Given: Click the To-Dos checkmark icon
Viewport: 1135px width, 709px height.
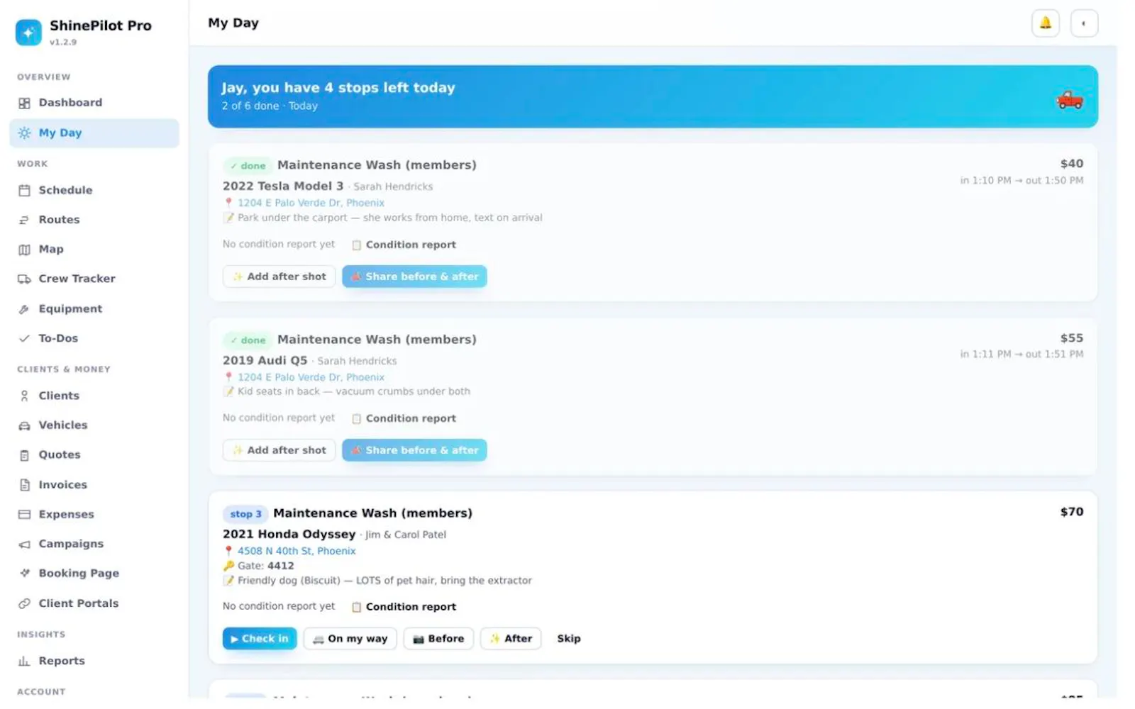Looking at the screenshot, I should coord(24,338).
